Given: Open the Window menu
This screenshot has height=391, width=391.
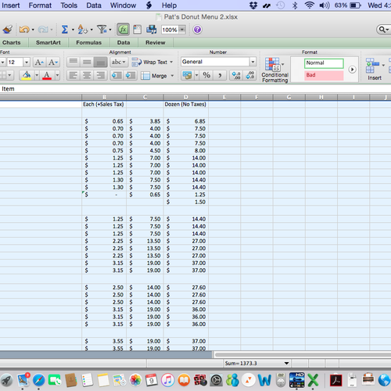Looking at the screenshot, I should 123,5.
